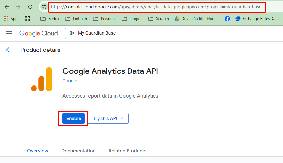Open the Drive của tôi bookmark
The image size is (283, 163).
click(196, 19)
